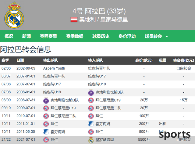Click Bayern logo in 2021-07-01 row

tap(46, 140)
